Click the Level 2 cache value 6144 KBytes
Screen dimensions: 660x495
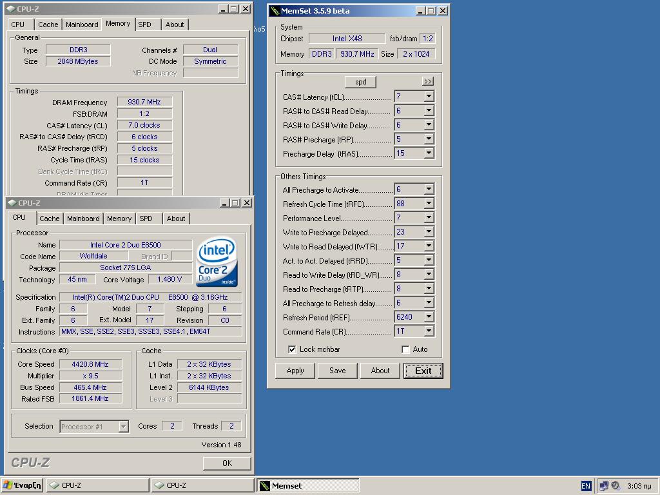point(209,387)
